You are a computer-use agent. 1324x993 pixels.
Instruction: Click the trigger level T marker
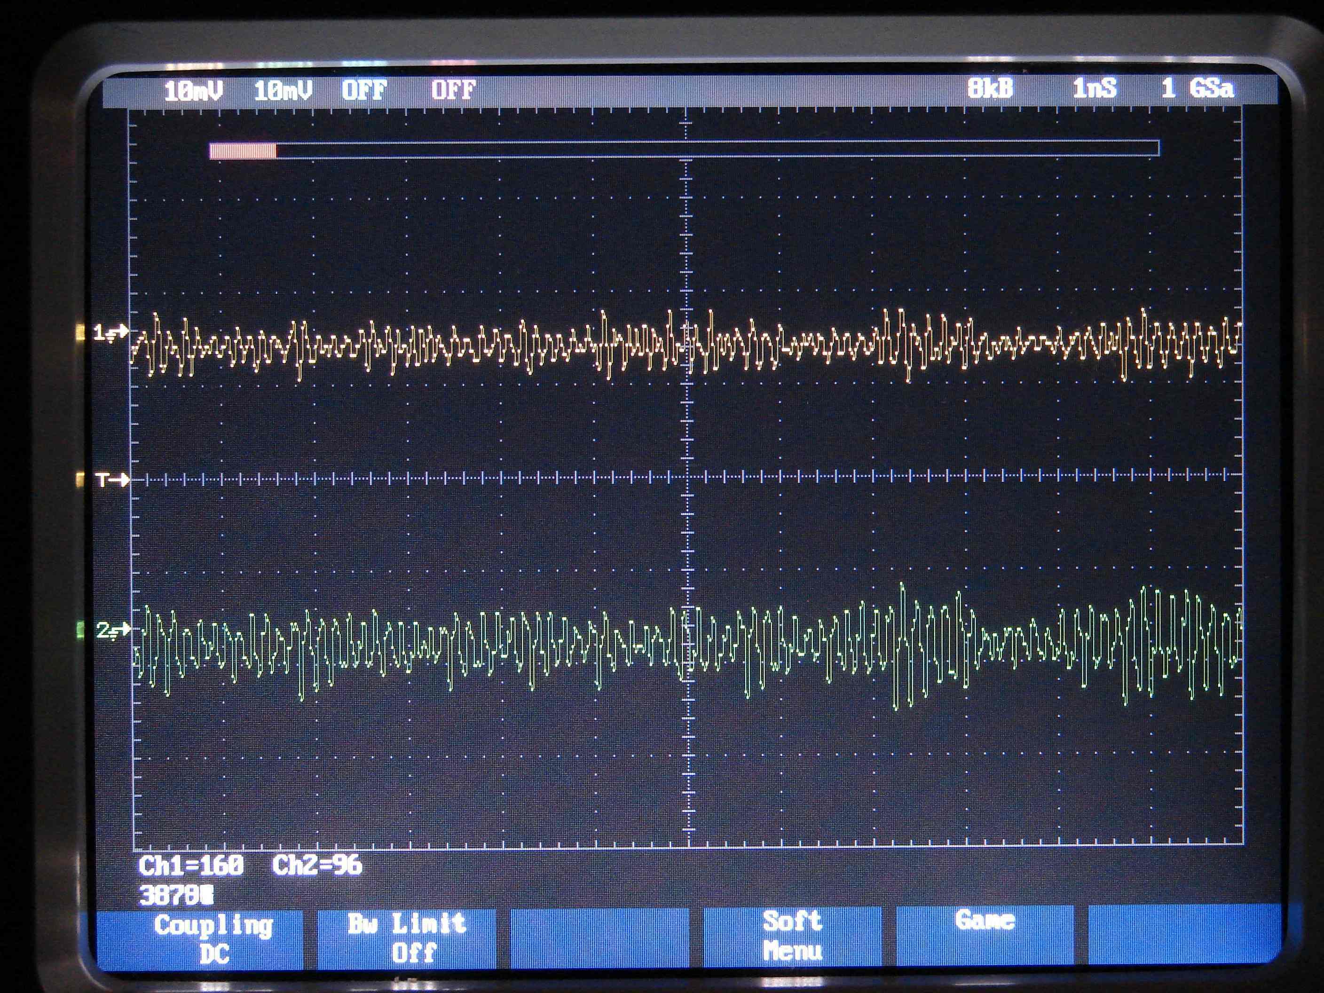click(x=112, y=480)
